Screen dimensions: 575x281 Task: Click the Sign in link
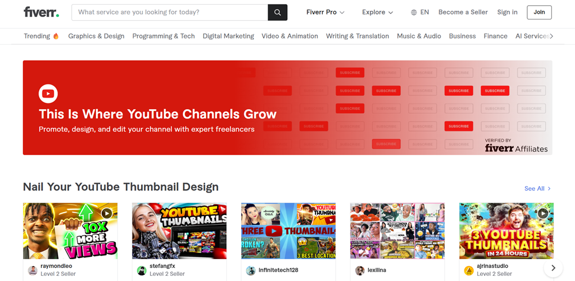pyautogui.click(x=507, y=13)
